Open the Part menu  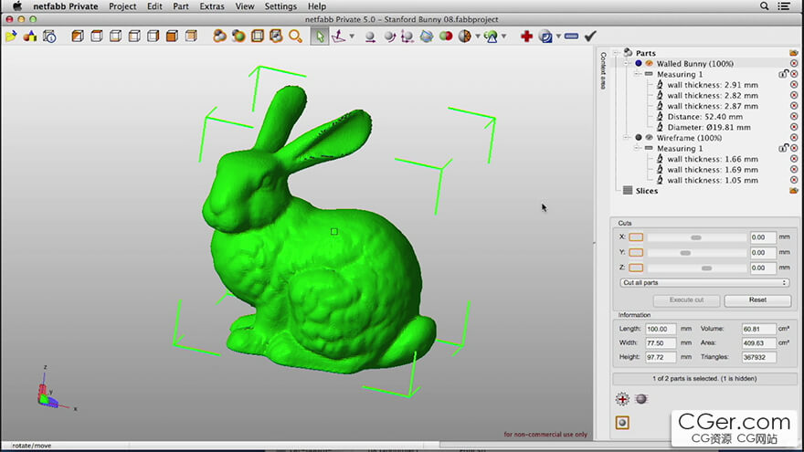pos(181,6)
